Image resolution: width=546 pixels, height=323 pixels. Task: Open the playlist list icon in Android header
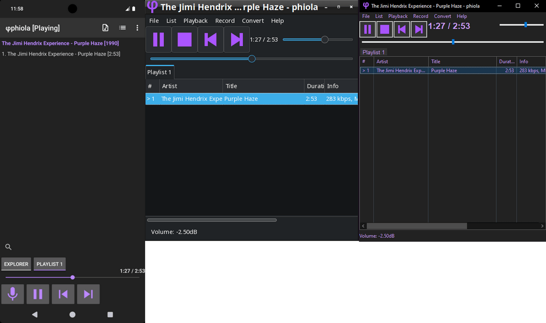(122, 27)
